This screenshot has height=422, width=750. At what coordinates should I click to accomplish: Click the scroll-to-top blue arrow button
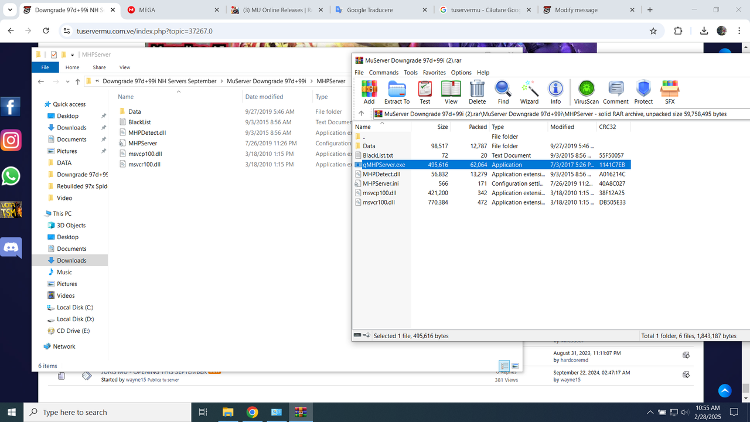[x=725, y=390]
